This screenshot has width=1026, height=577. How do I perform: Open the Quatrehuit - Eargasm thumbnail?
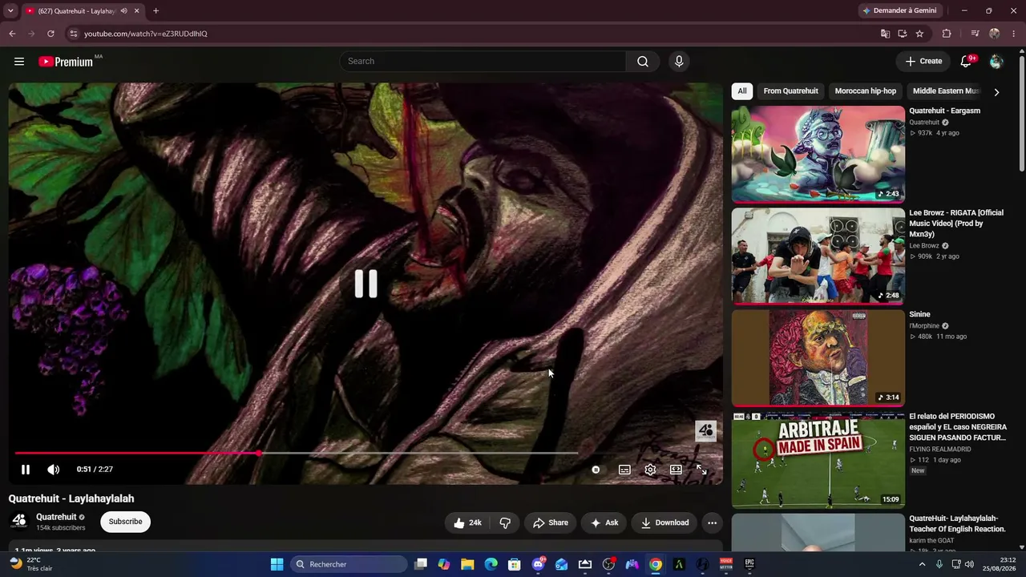click(818, 154)
